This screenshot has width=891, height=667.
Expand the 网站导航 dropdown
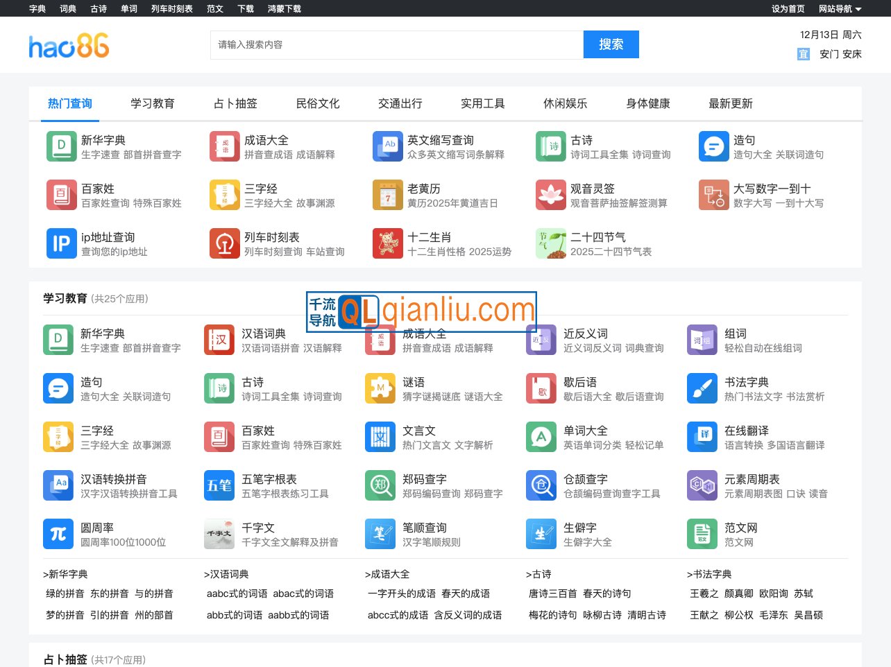[x=838, y=9]
